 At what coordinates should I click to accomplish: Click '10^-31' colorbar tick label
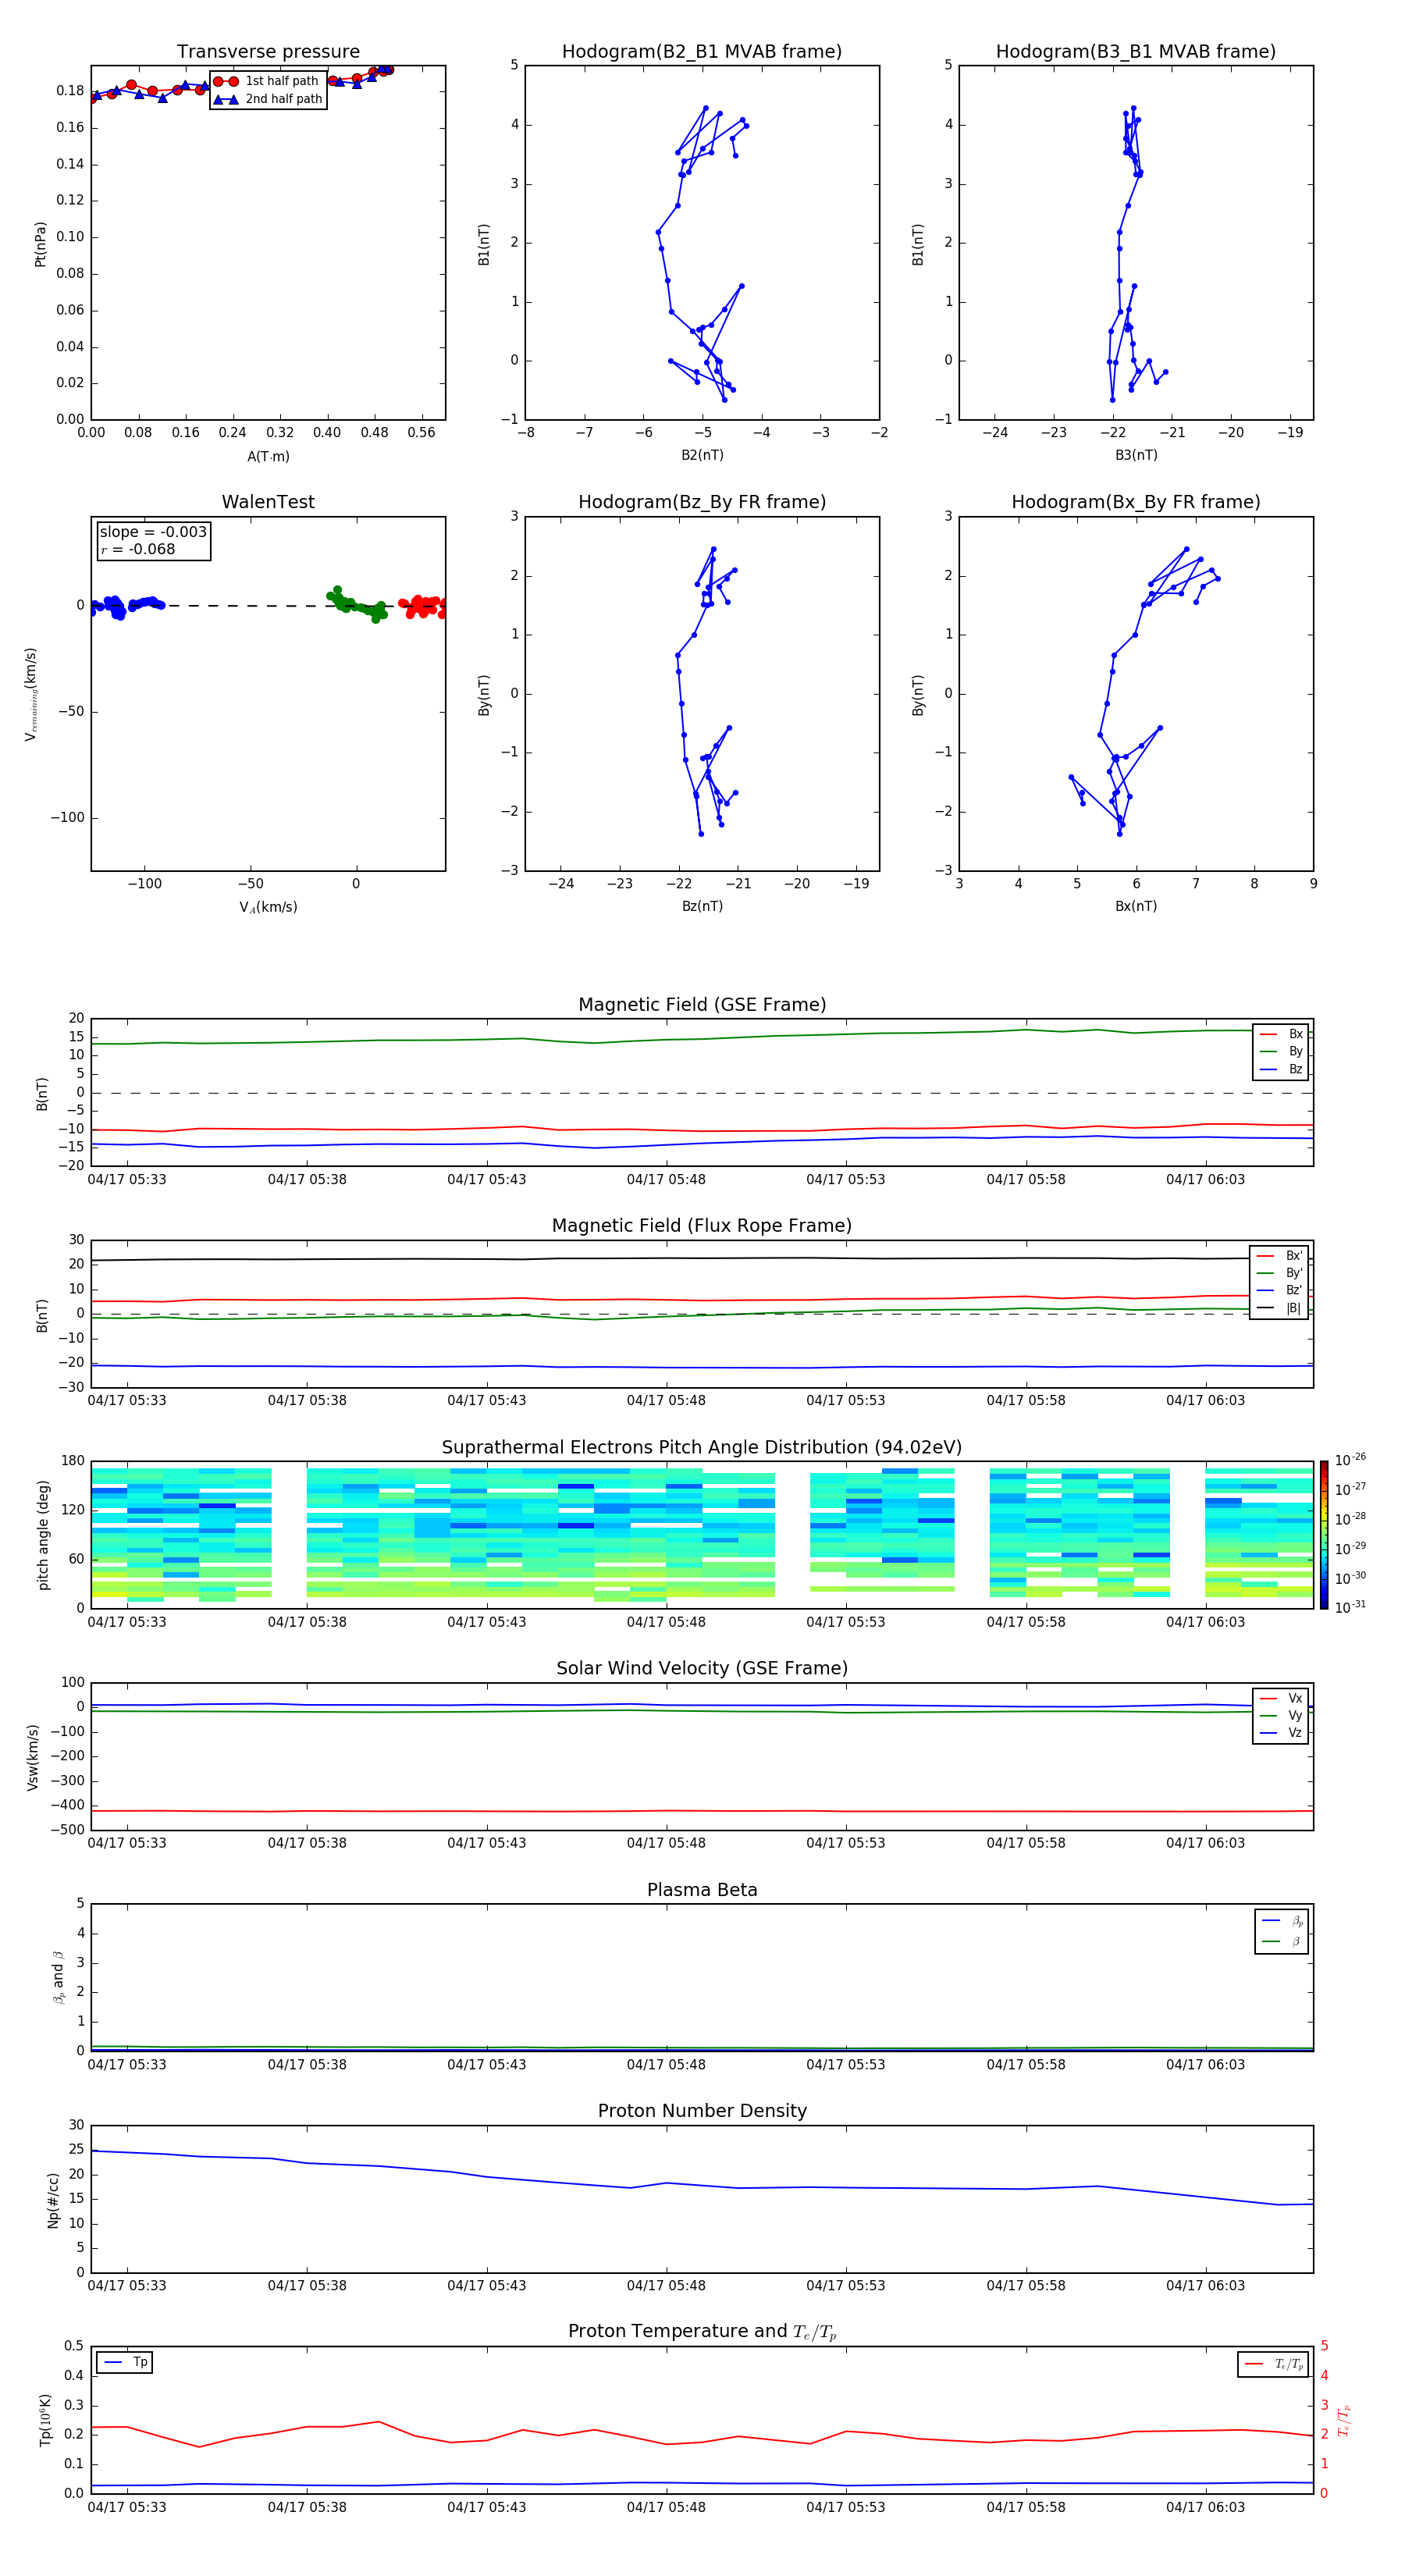(1350, 1607)
